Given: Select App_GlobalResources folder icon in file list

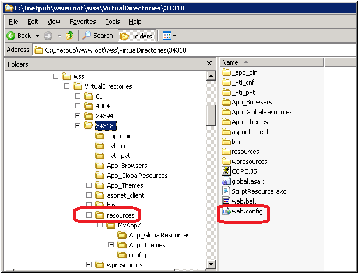Looking at the screenshot, I should [x=226, y=112].
